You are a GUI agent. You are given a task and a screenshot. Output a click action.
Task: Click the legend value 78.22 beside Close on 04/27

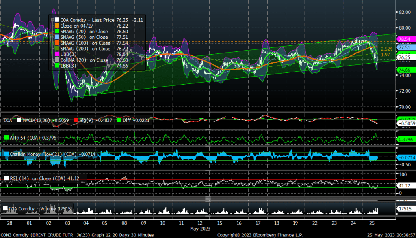coord(122,26)
